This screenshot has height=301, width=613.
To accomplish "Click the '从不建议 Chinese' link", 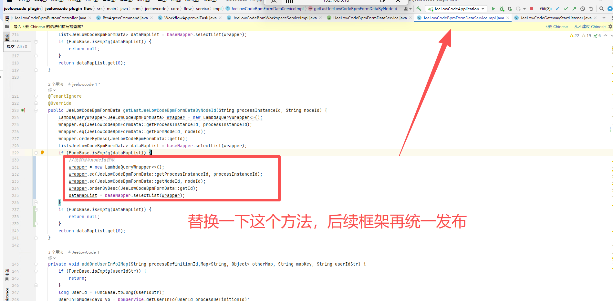I will 589,26.
